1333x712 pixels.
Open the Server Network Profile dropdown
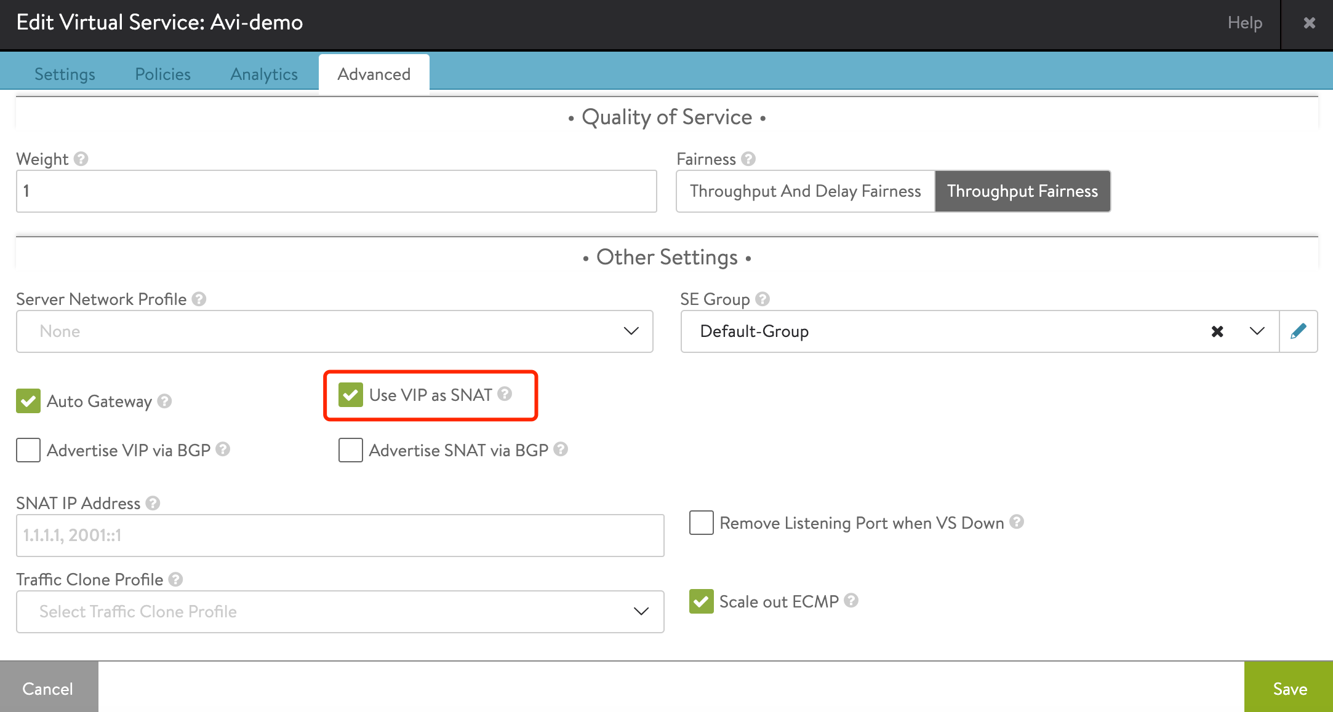point(335,331)
